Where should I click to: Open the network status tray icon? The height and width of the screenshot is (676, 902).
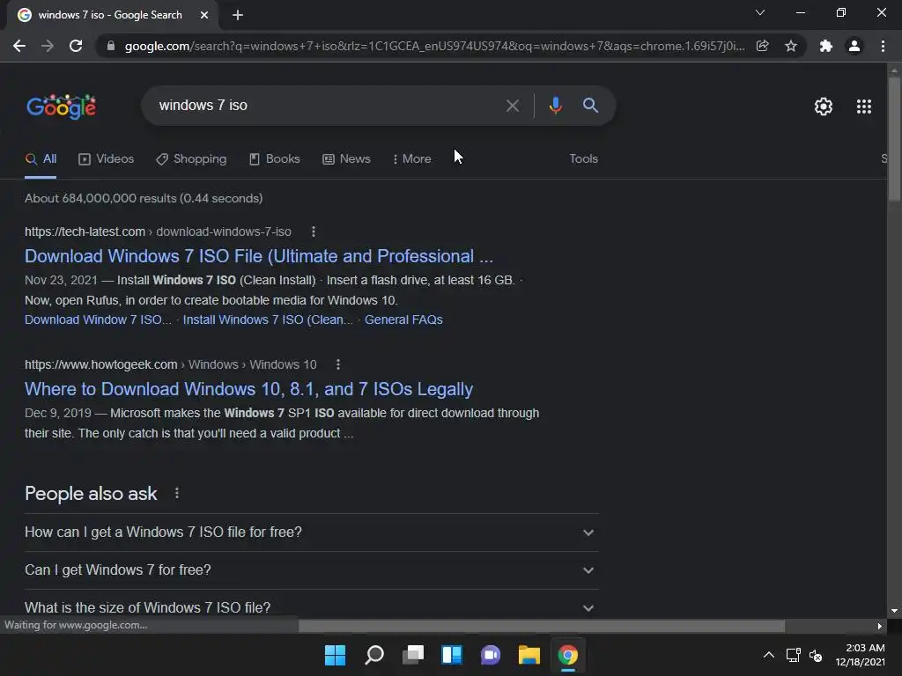[x=794, y=655]
